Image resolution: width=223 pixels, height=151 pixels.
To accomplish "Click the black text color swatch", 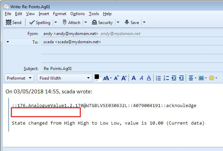I will click(x=97, y=77).
